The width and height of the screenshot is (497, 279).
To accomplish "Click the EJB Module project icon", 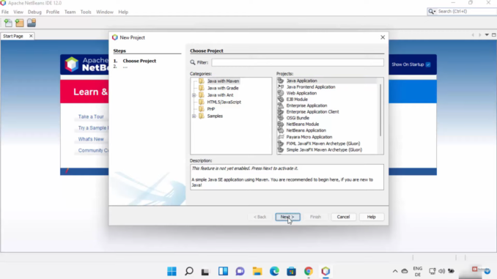I will click(281, 99).
